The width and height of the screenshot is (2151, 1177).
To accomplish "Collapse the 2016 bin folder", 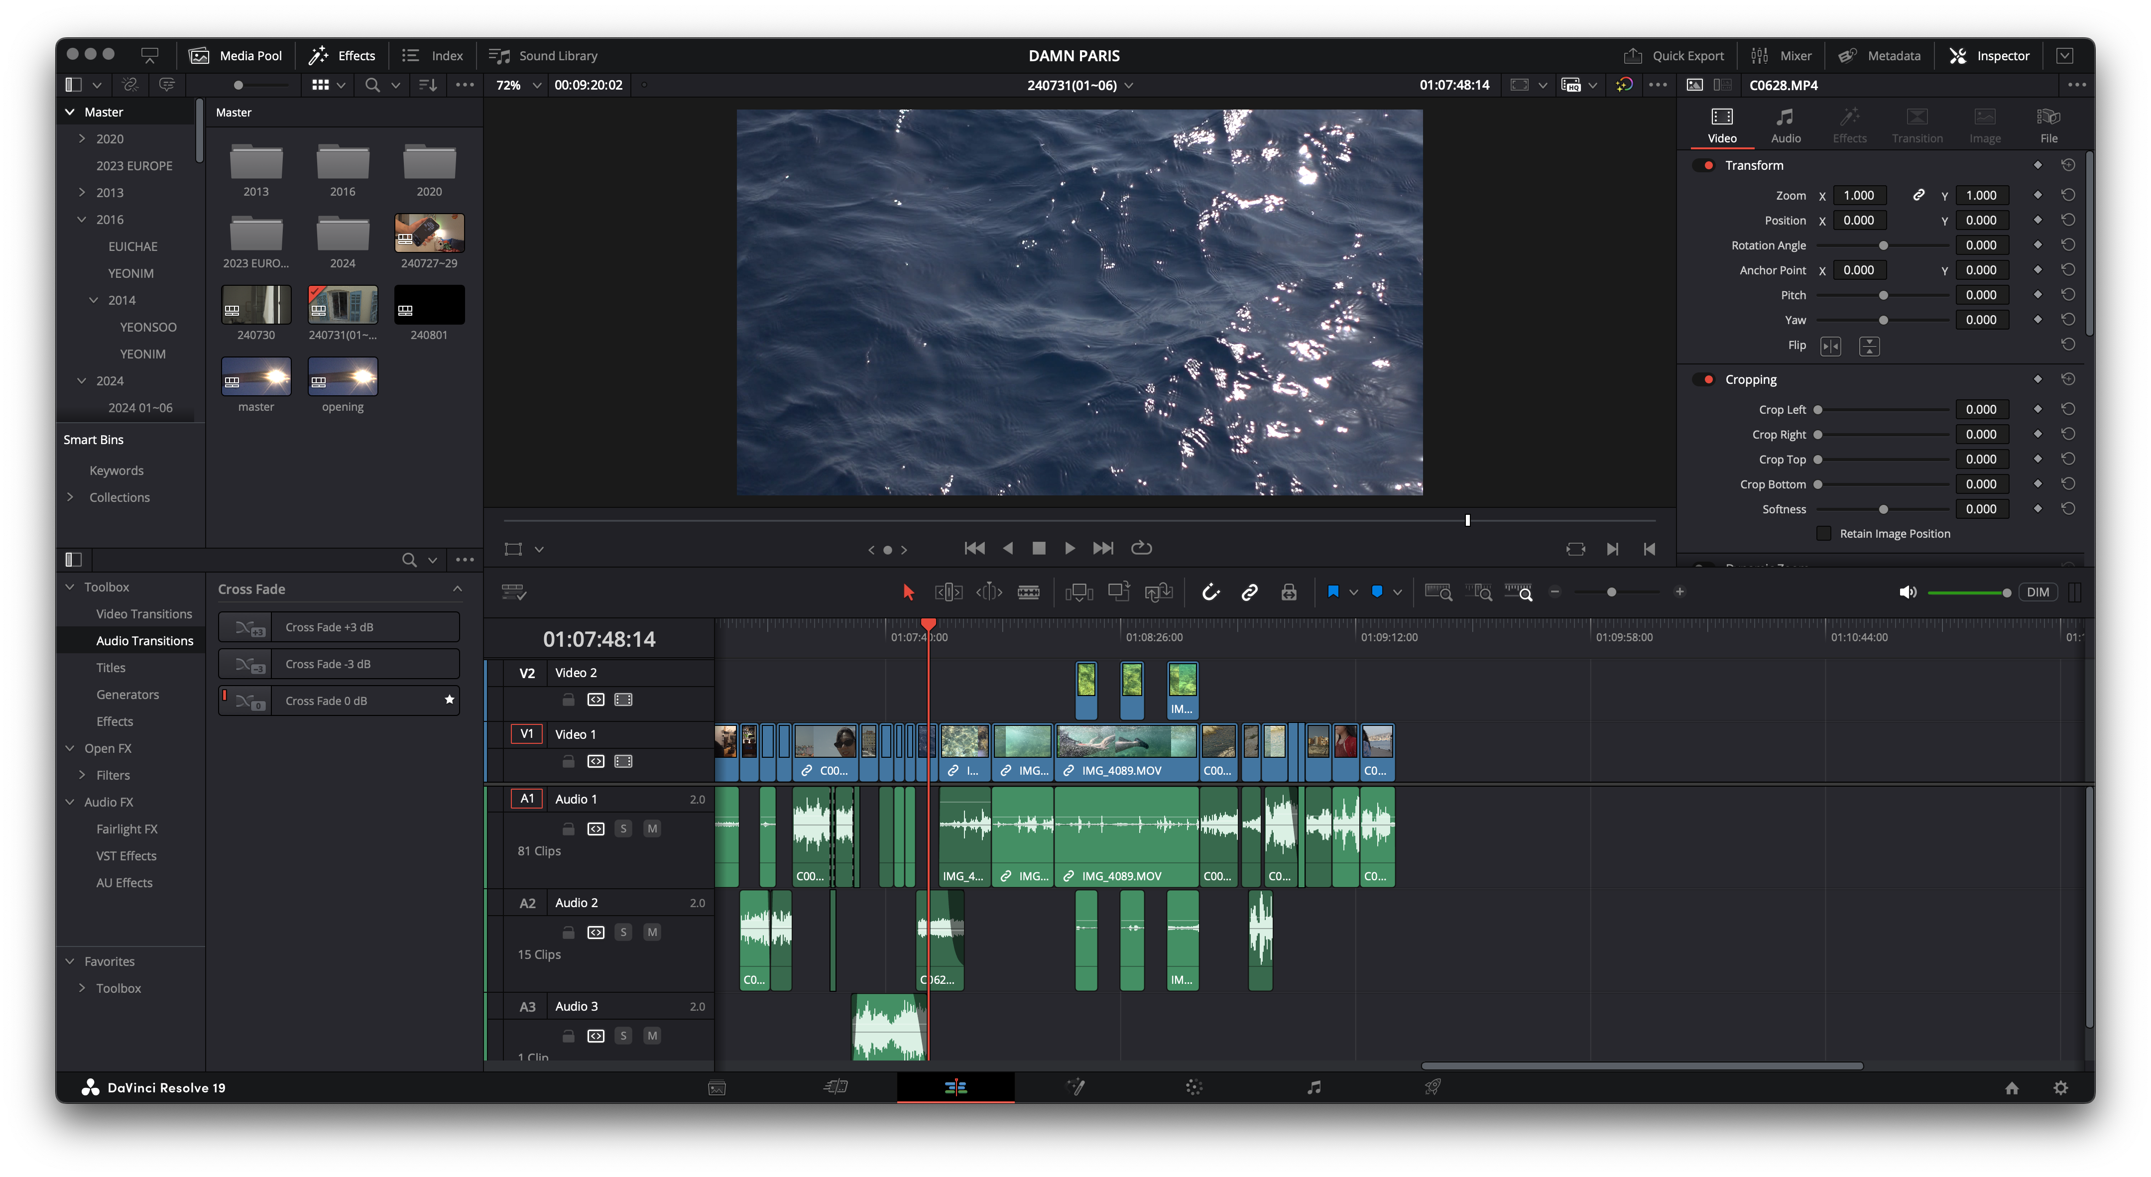I will (82, 220).
